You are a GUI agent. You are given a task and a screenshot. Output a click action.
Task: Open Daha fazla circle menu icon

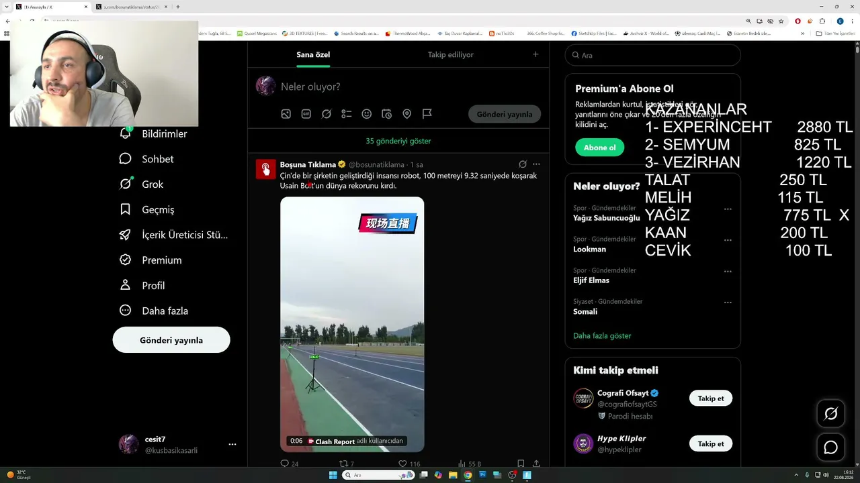125,311
